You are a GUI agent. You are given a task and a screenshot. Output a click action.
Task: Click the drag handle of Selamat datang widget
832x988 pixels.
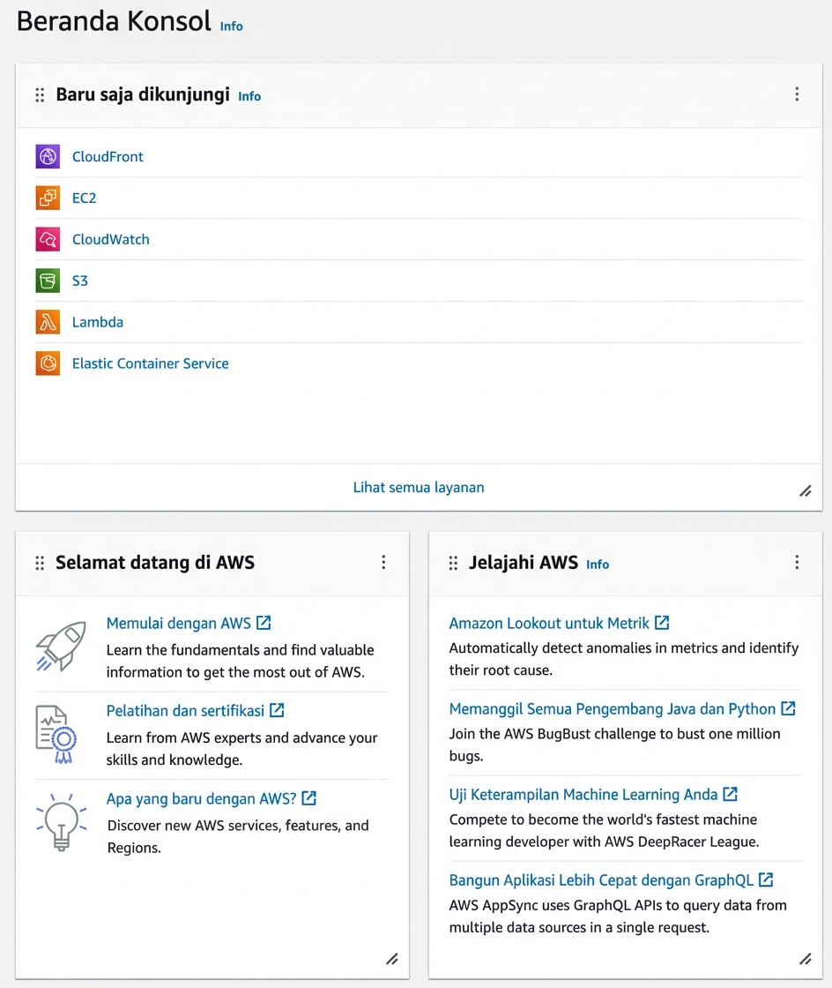coord(40,563)
